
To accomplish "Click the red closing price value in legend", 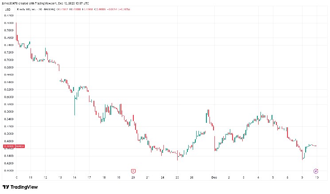I will point(101,9).
